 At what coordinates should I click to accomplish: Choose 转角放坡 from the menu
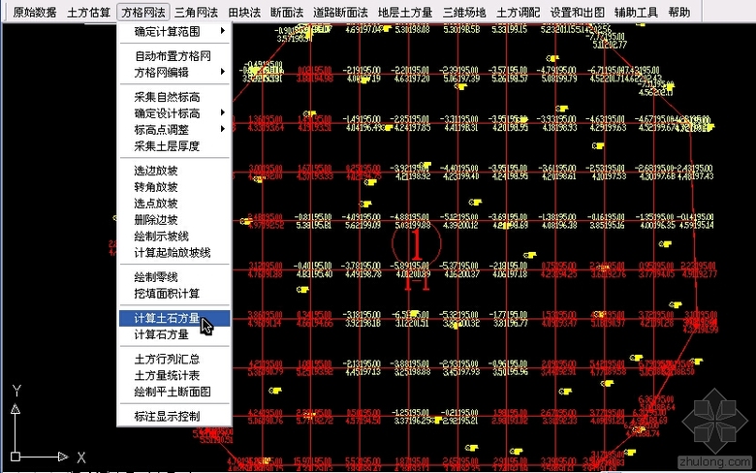(155, 187)
